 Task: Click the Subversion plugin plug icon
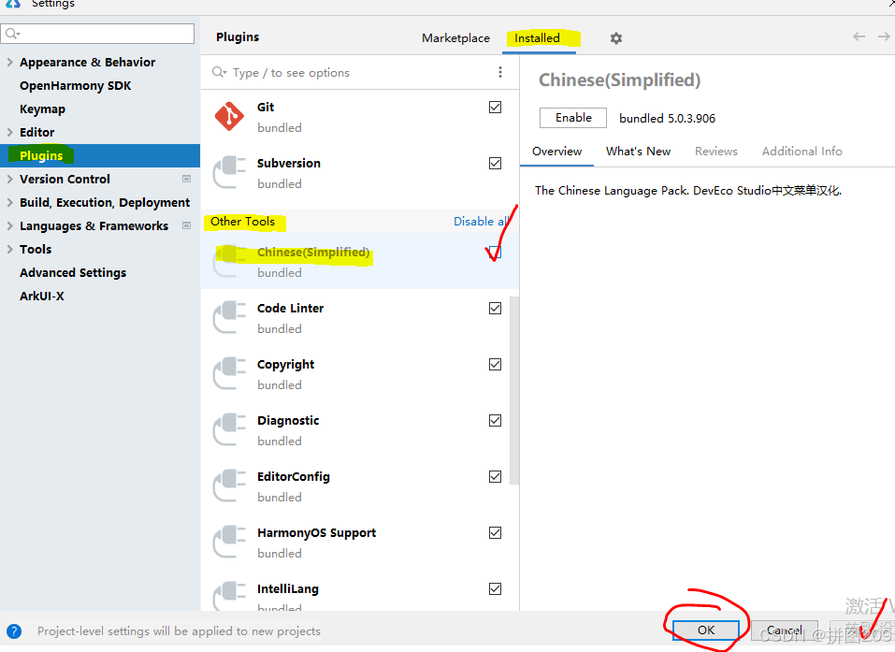pos(229,172)
